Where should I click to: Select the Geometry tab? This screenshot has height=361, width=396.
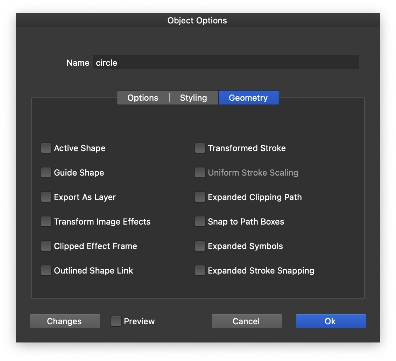tap(248, 98)
